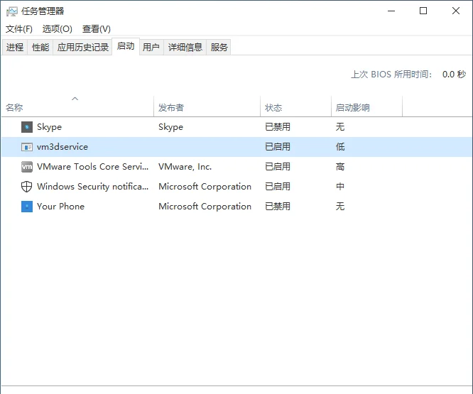Sort by the 启动影响 column header

pos(353,108)
